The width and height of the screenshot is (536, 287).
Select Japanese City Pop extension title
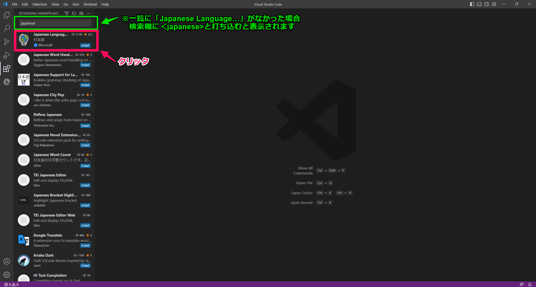pos(49,95)
